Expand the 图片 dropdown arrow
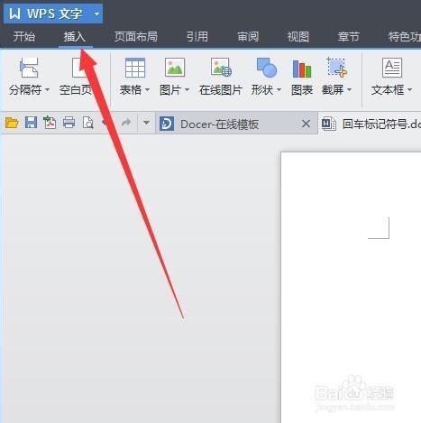Screen dimensions: 421x423 (187, 89)
